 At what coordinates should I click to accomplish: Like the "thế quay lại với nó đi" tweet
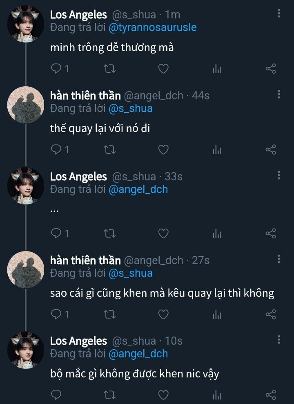point(163,150)
